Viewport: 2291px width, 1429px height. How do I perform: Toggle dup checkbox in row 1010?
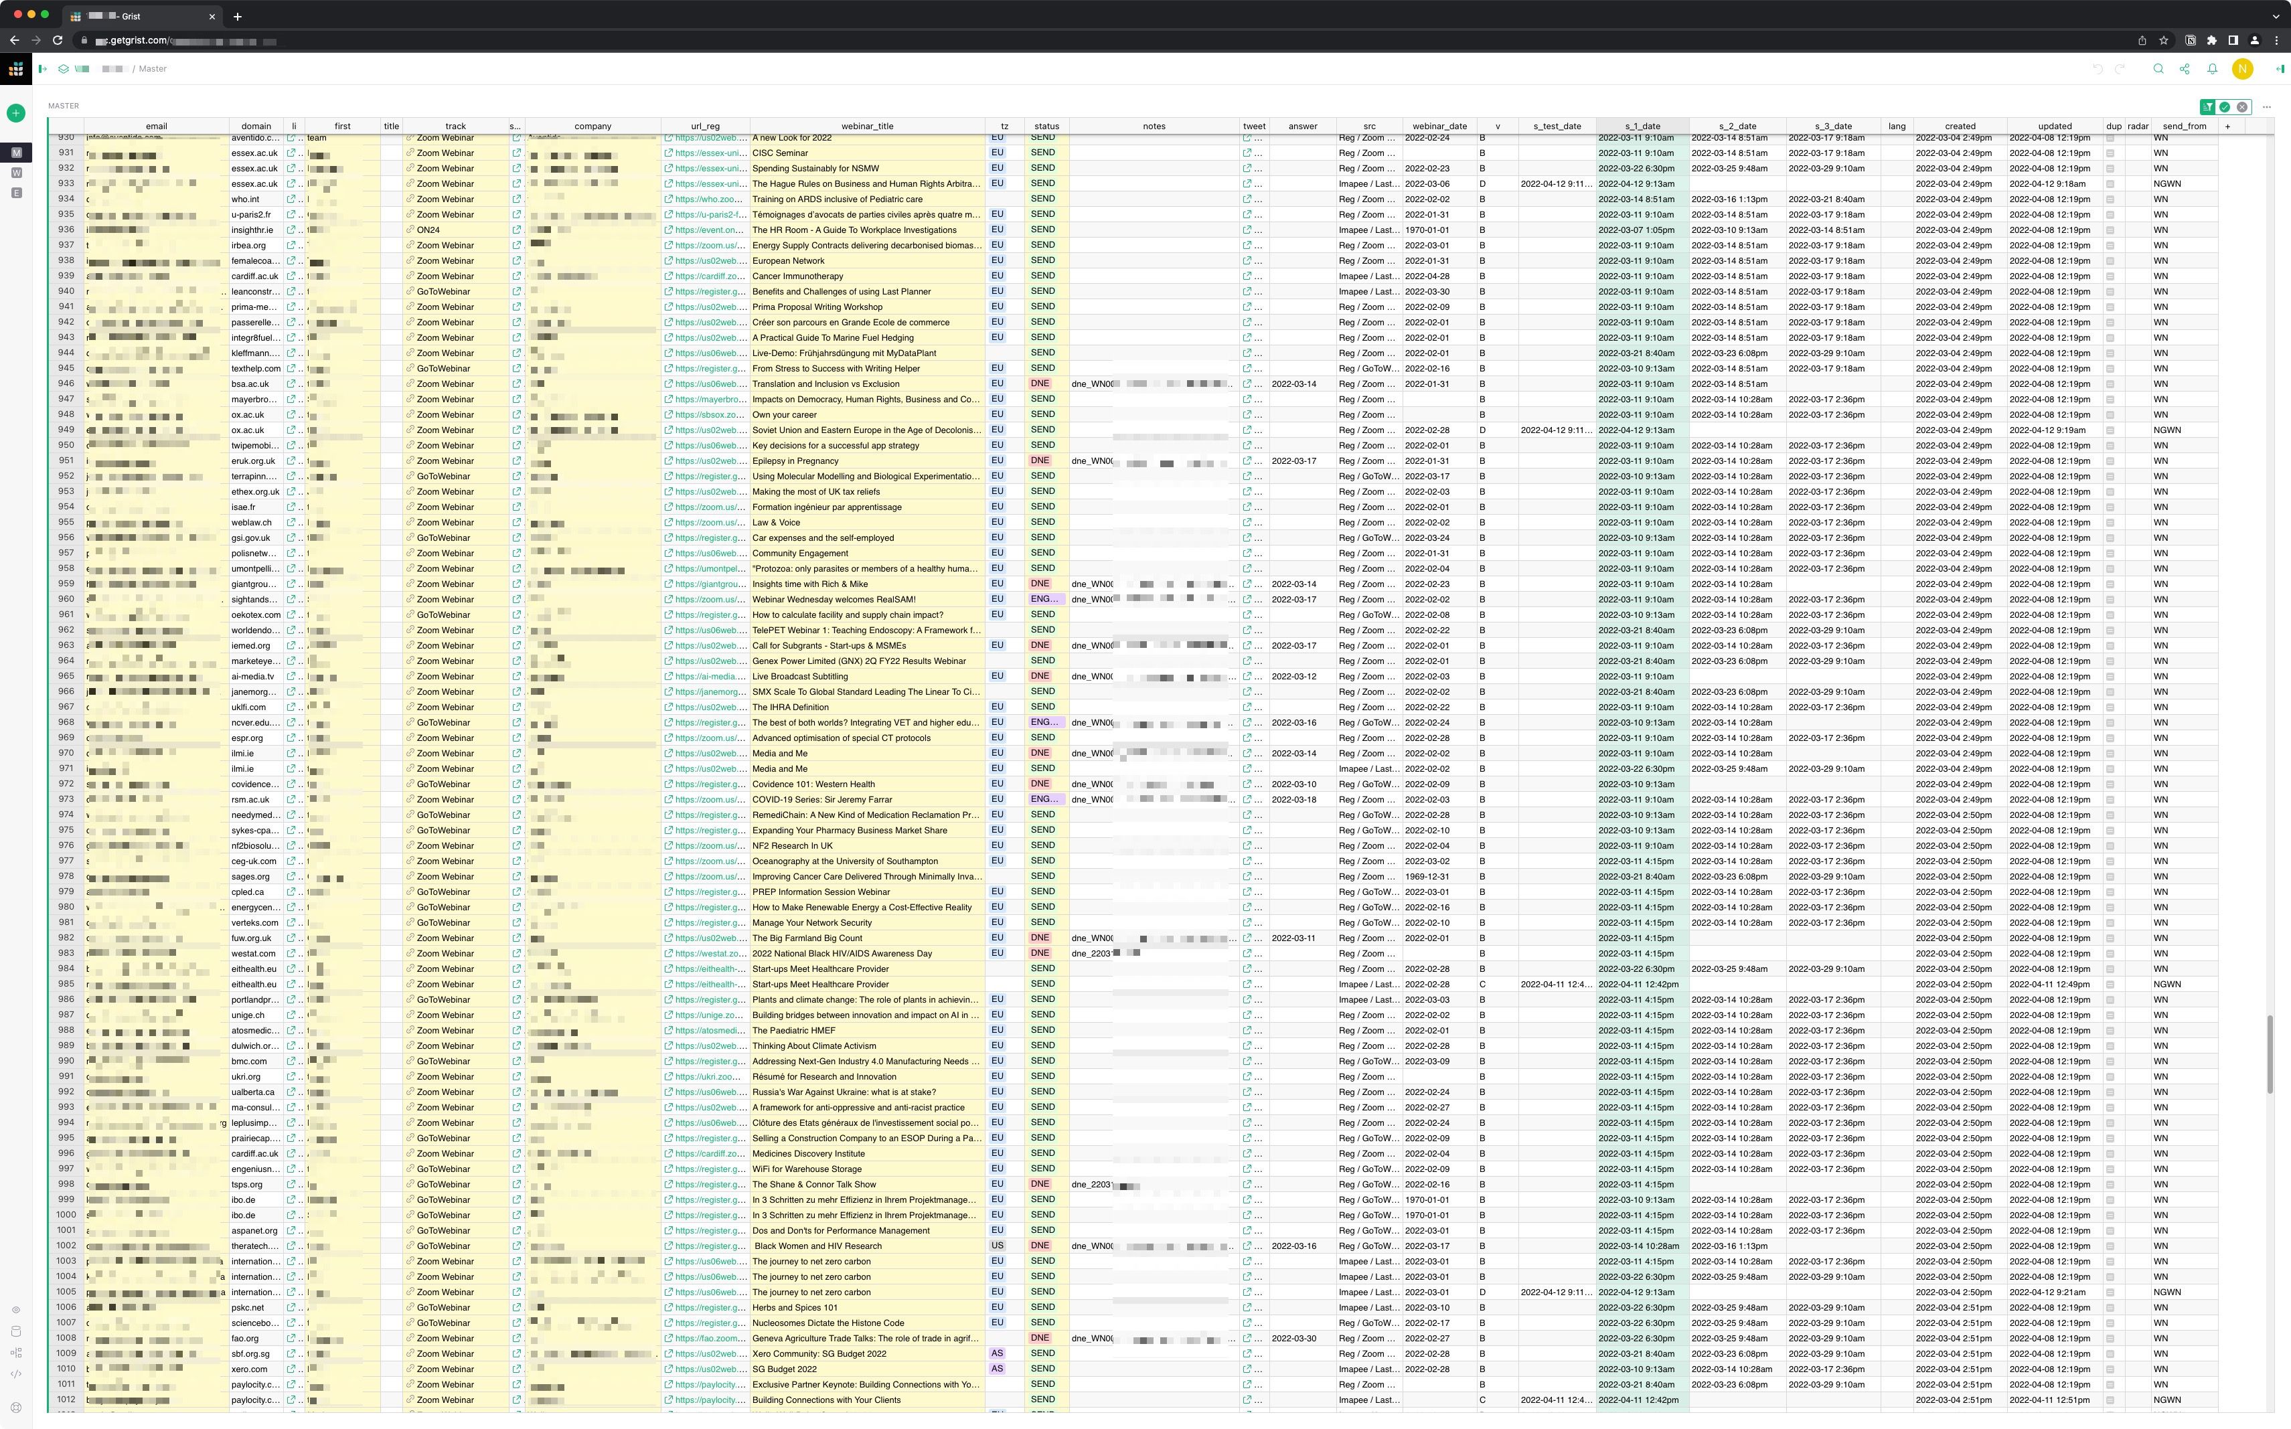pos(2110,1369)
